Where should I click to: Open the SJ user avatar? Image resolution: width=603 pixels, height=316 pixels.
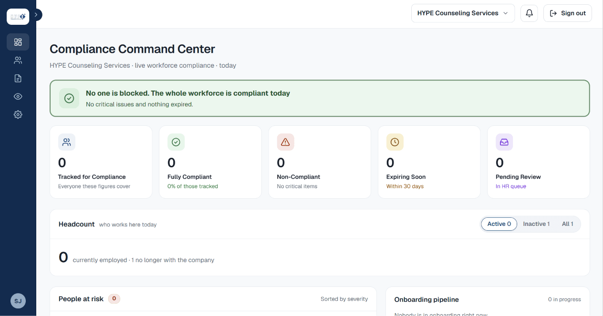[18, 301]
